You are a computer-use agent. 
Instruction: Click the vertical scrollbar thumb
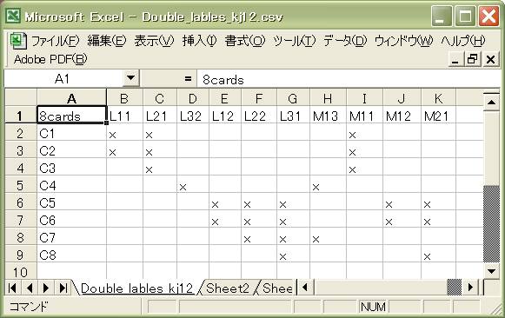[491, 224]
